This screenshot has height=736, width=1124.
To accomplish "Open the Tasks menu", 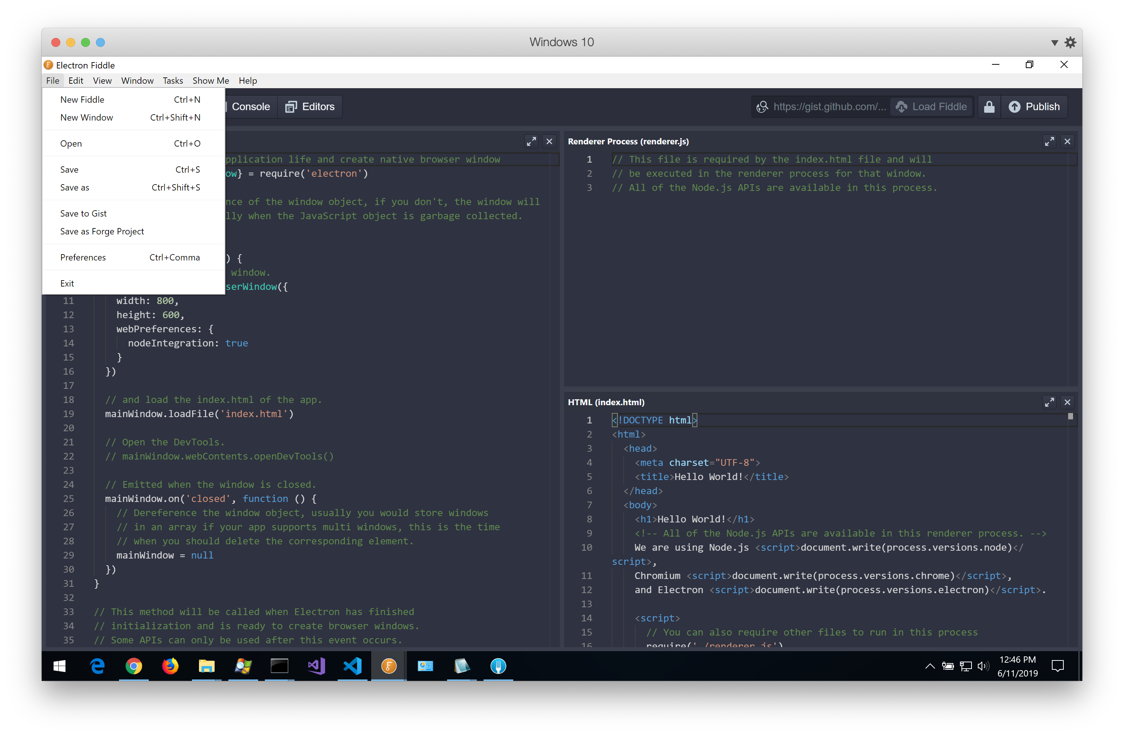I will [173, 81].
